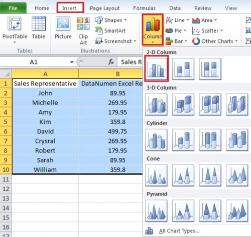This screenshot has width=251, height=237.
Task: Select the cell containing William
Action: [x=45, y=169]
